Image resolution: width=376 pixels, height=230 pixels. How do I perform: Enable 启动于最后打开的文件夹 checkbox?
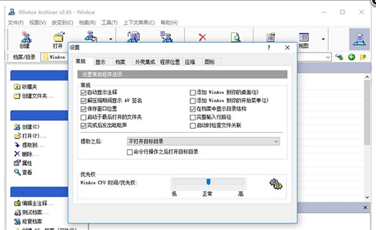click(x=83, y=117)
